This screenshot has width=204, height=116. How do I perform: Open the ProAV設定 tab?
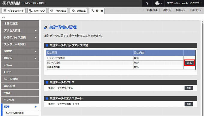click(x=58, y=11)
